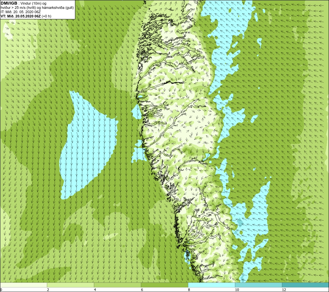Click the 'hviður > 25 m/s' legend description line

(37, 8)
